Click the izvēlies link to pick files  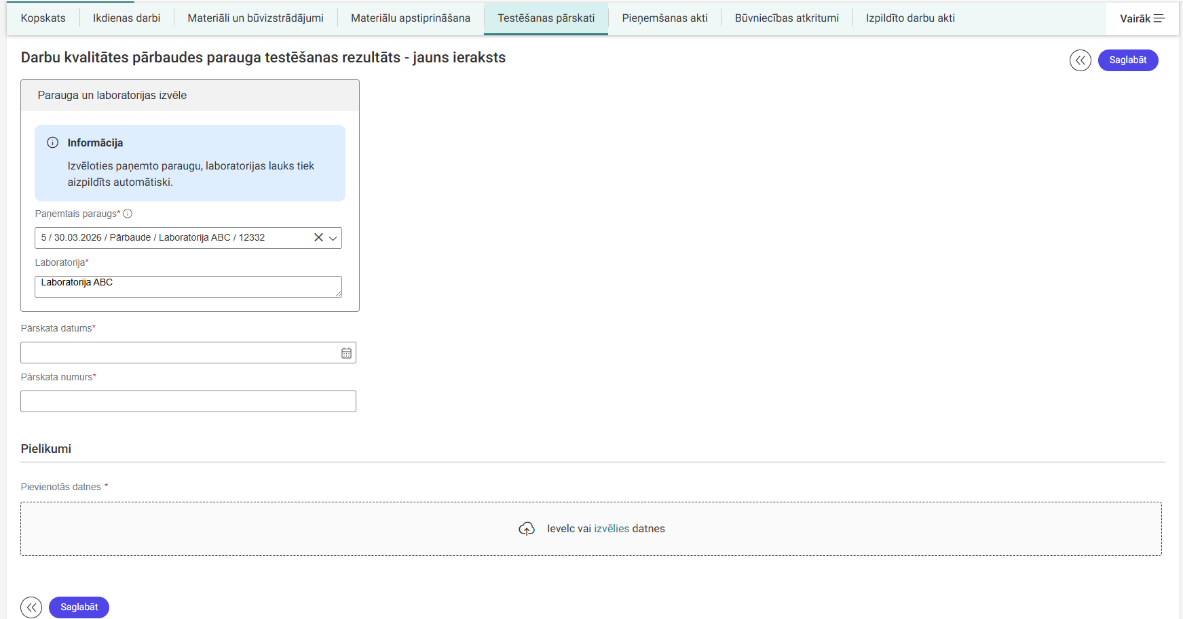click(612, 529)
